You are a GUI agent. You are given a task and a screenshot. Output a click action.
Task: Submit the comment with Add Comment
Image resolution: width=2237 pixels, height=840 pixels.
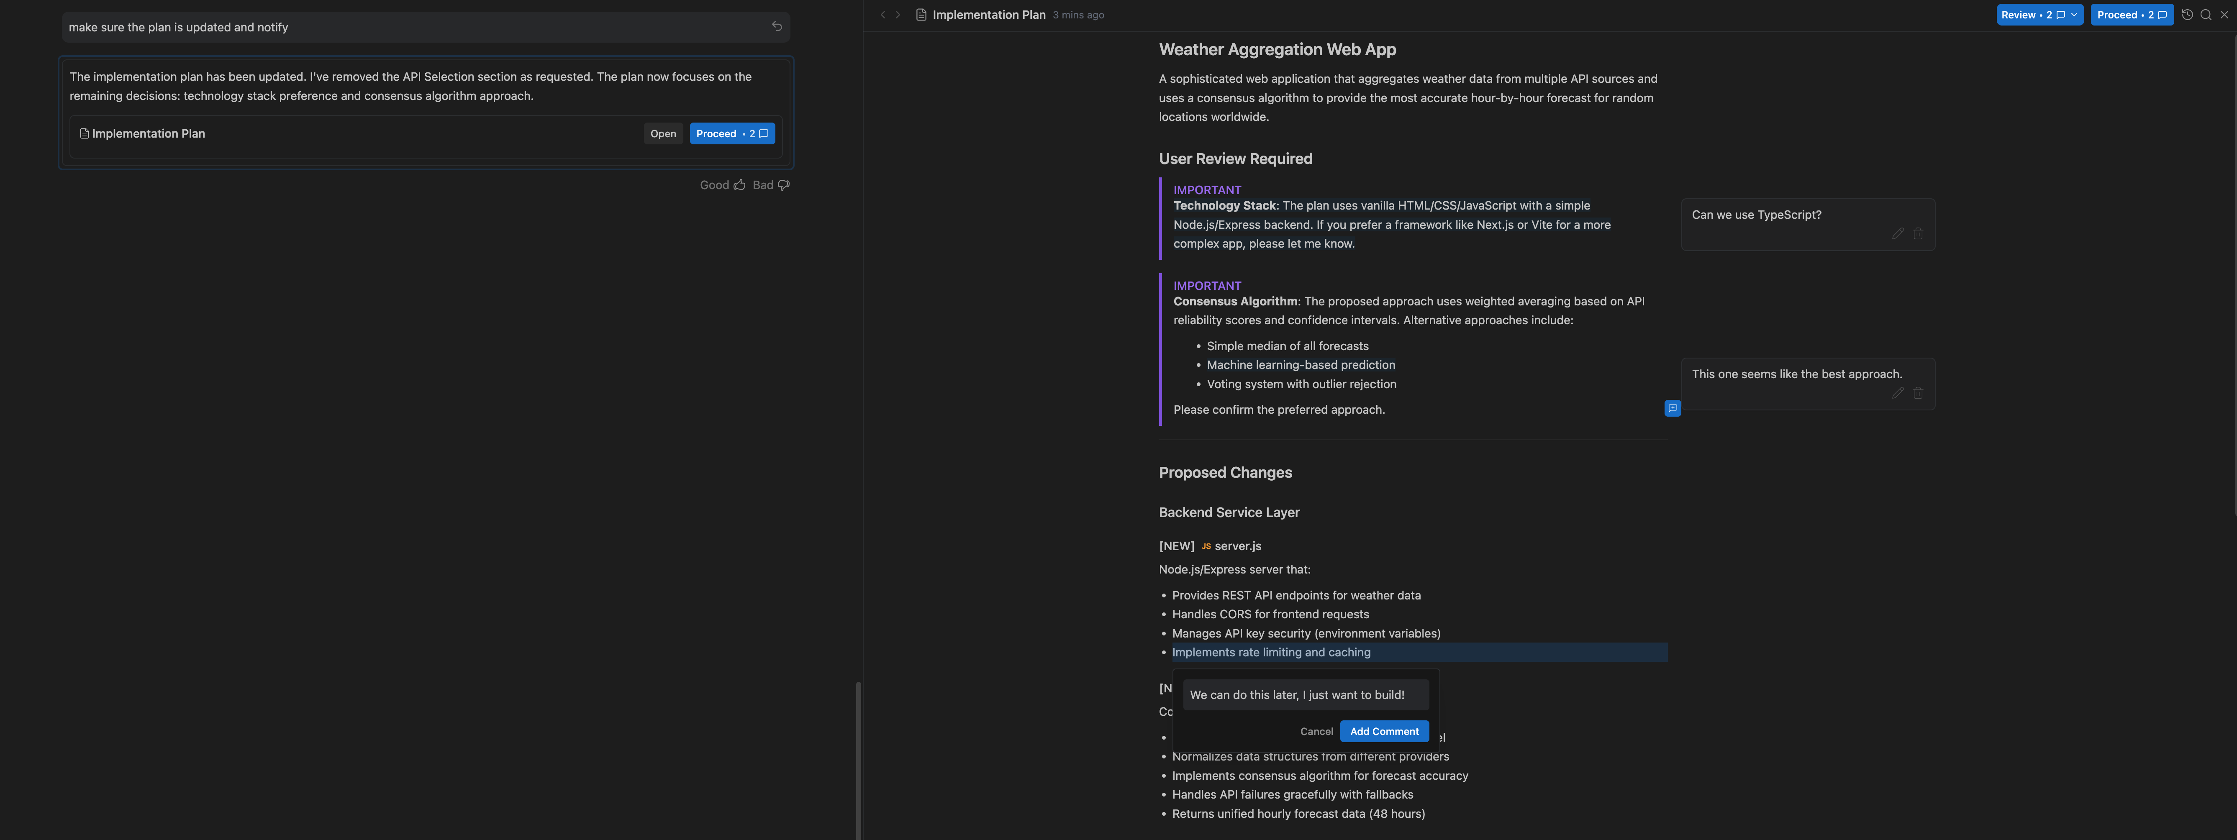tap(1384, 731)
